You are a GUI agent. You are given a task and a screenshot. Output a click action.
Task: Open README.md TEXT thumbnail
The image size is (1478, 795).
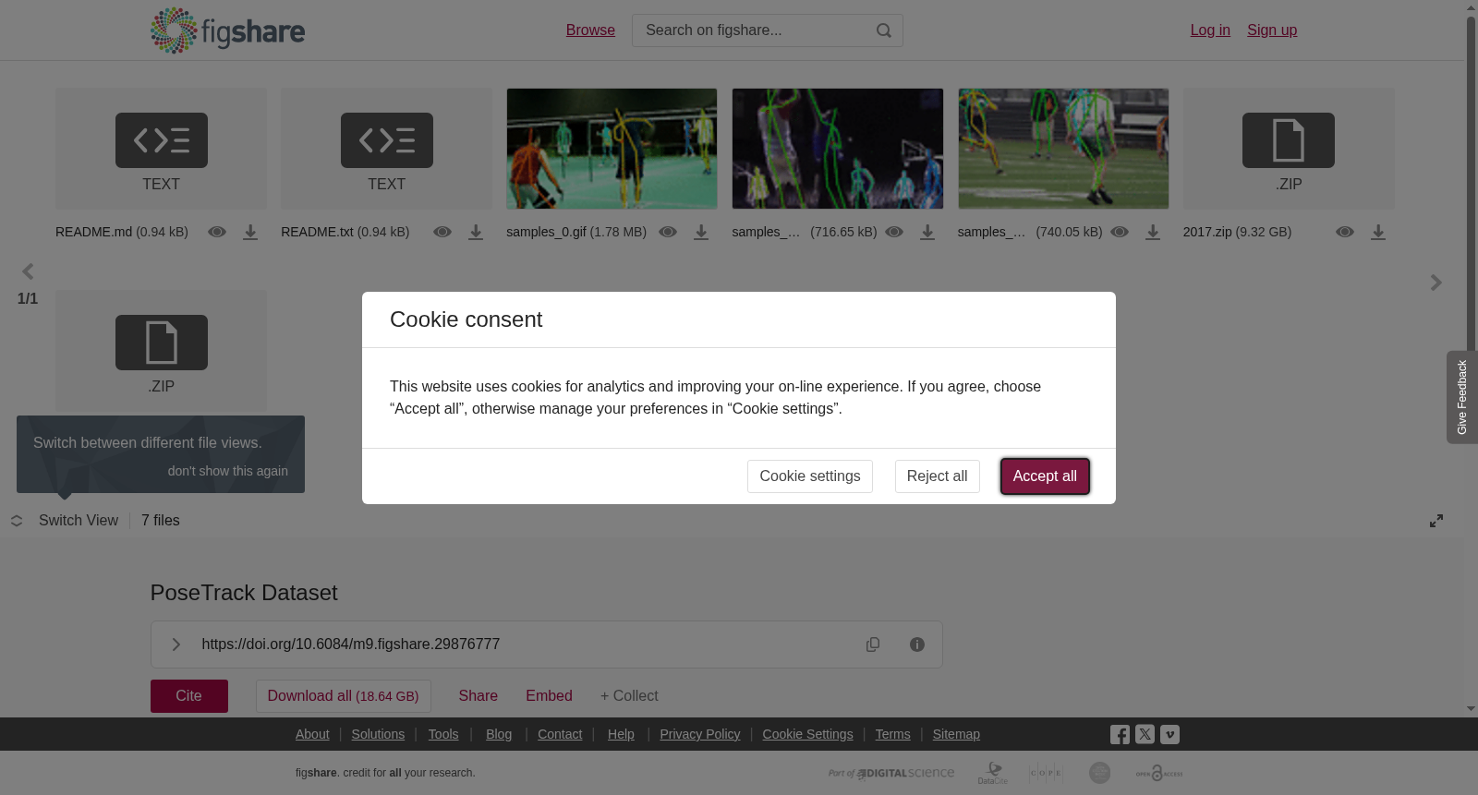161,149
